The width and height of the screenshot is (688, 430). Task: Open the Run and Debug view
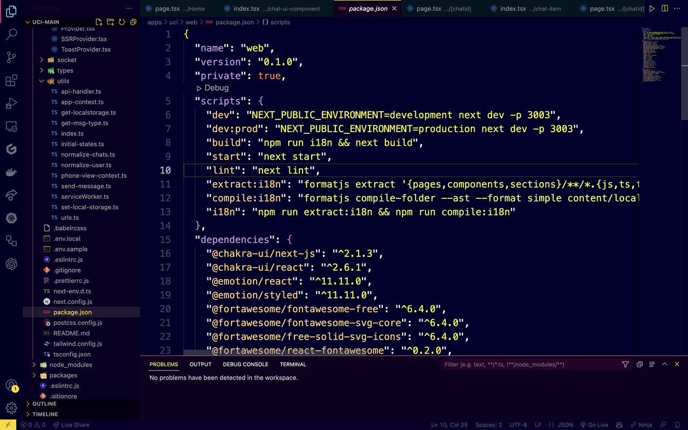tap(11, 104)
